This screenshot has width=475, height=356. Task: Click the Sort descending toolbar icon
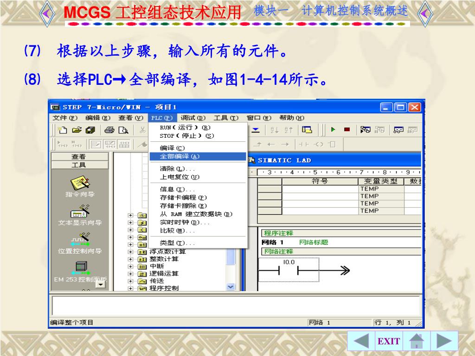tap(289, 130)
